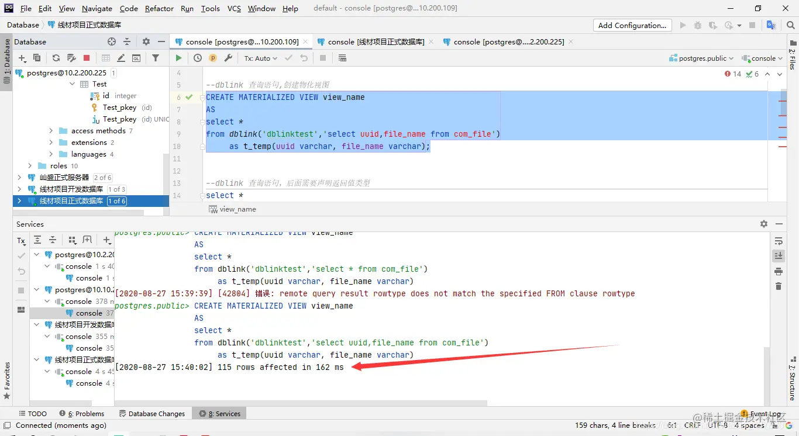Click the in-editor results table icon
Image resolution: width=799 pixels, height=436 pixels.
pos(343,58)
